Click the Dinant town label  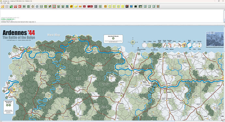[x=169, y=92]
